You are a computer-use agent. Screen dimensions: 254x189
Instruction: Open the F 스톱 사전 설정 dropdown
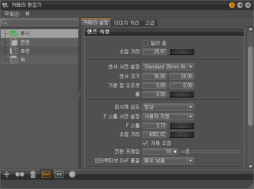(168, 117)
